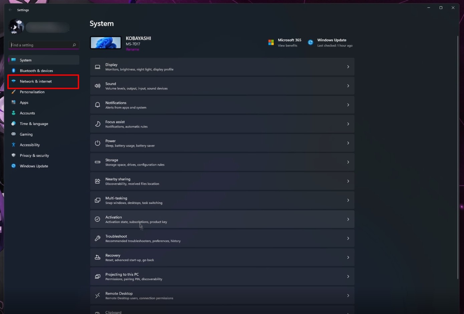Expand the Storage row chevron
This screenshot has width=464, height=314.
348,162
